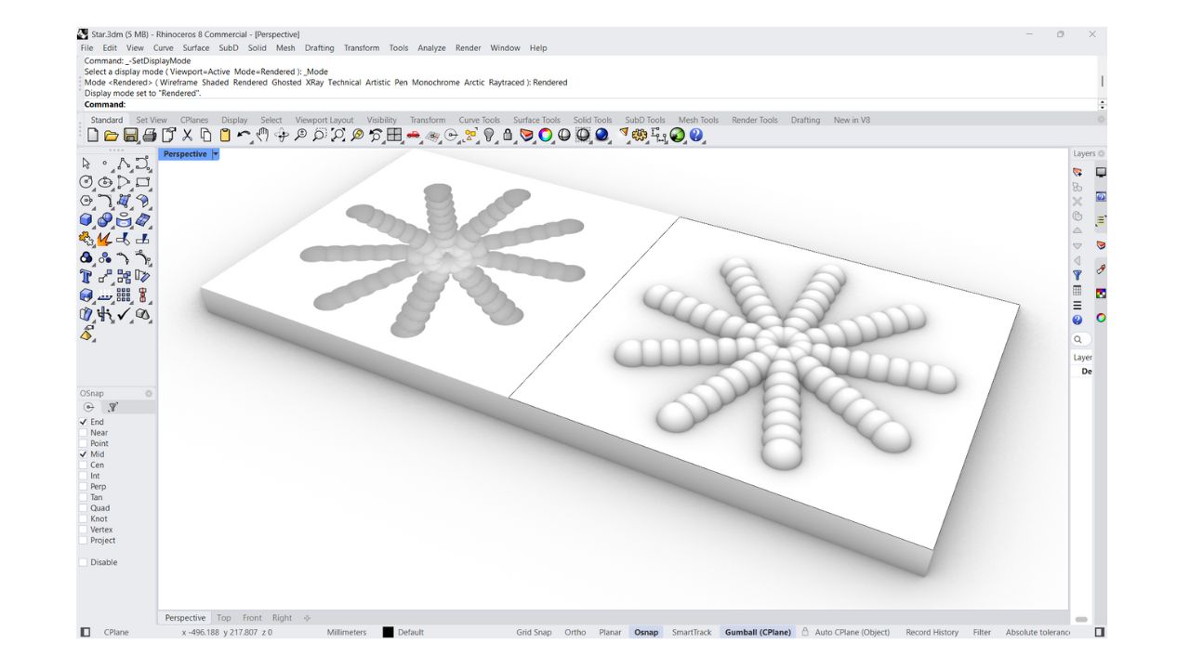Click the Save file icon in toolbar
Viewport: 1190px width, 669px height.
(130, 136)
